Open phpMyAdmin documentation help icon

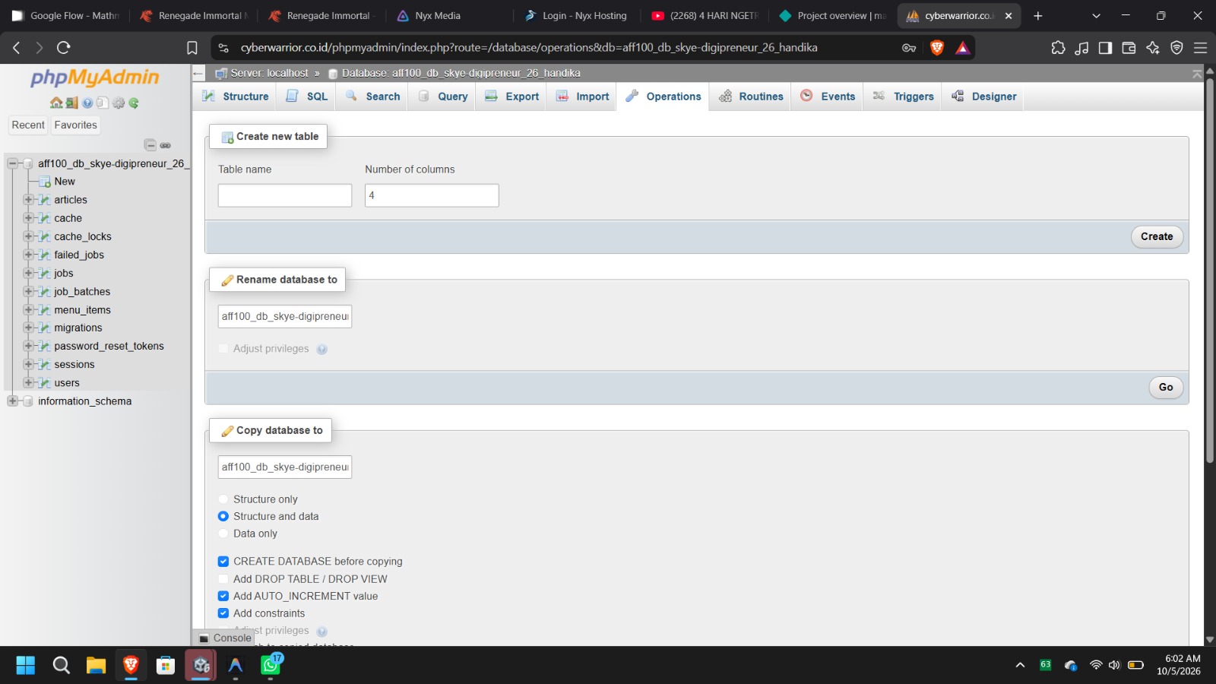[87, 103]
